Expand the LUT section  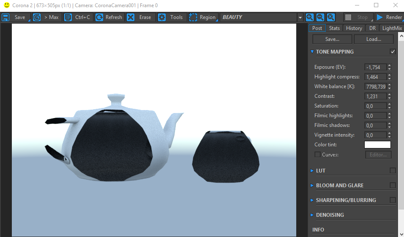tap(320, 171)
